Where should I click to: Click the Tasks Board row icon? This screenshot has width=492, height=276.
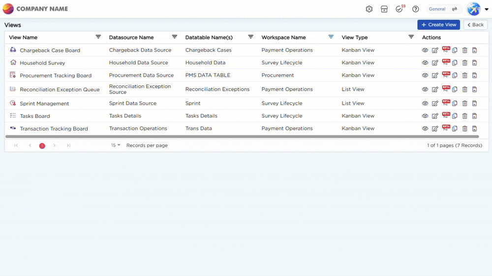tap(13, 115)
